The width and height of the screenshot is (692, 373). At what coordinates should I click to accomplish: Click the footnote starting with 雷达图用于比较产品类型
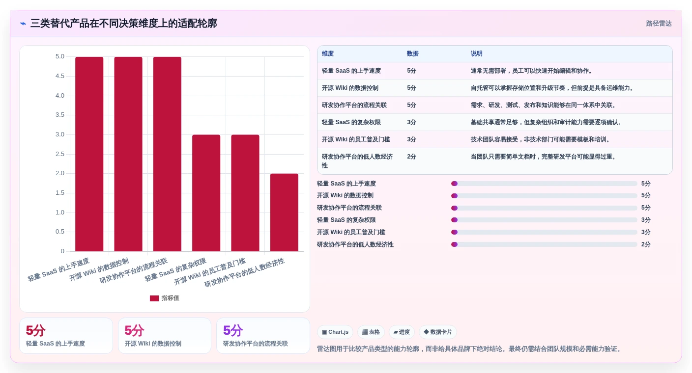pos(470,349)
